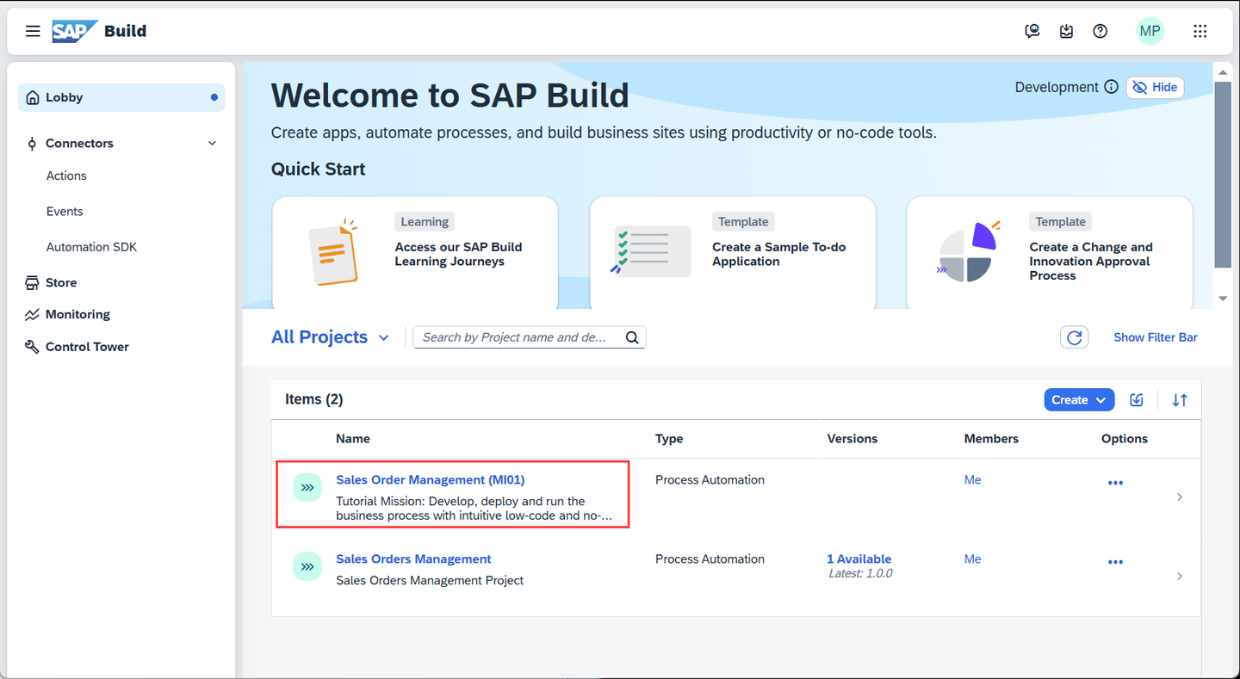Click the Quick Start vertical scrollbar thumb
The image size is (1240, 679).
click(x=1223, y=175)
